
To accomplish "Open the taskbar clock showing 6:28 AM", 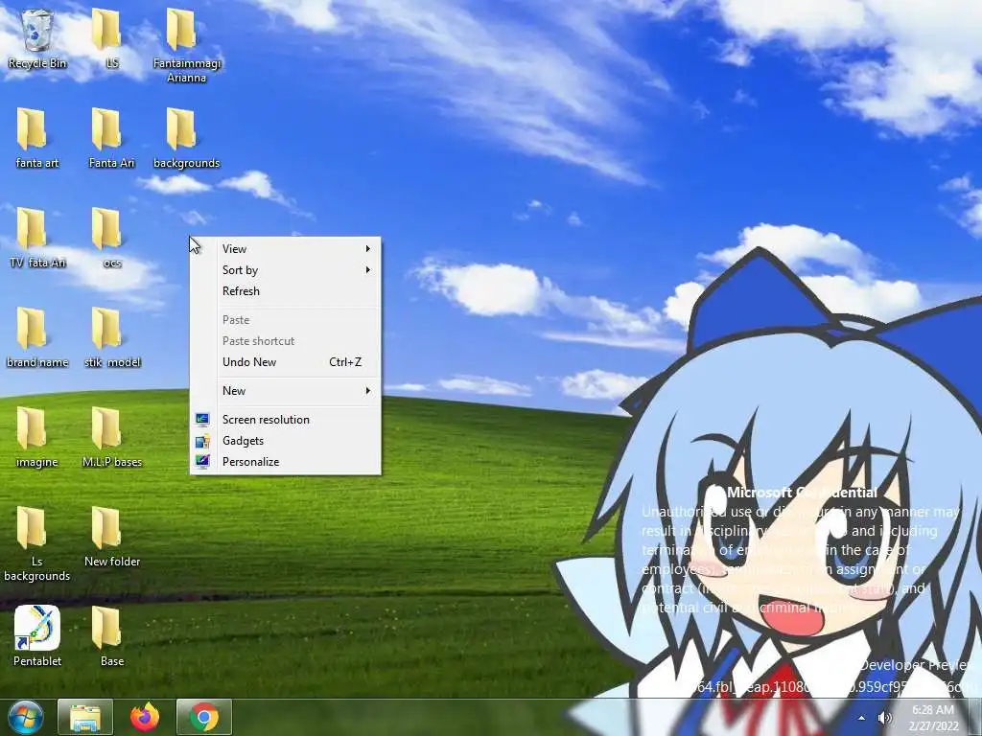I will tap(932, 718).
